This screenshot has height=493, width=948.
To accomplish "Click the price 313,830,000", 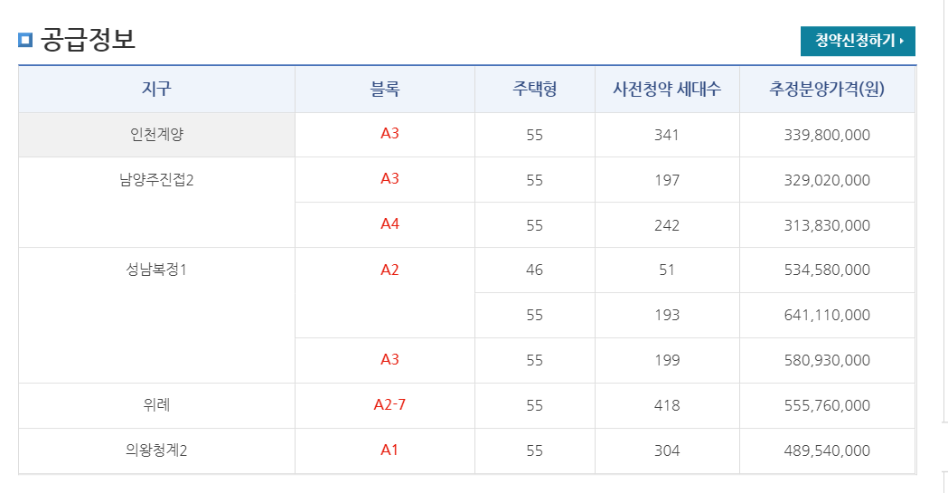I will coord(827,225).
